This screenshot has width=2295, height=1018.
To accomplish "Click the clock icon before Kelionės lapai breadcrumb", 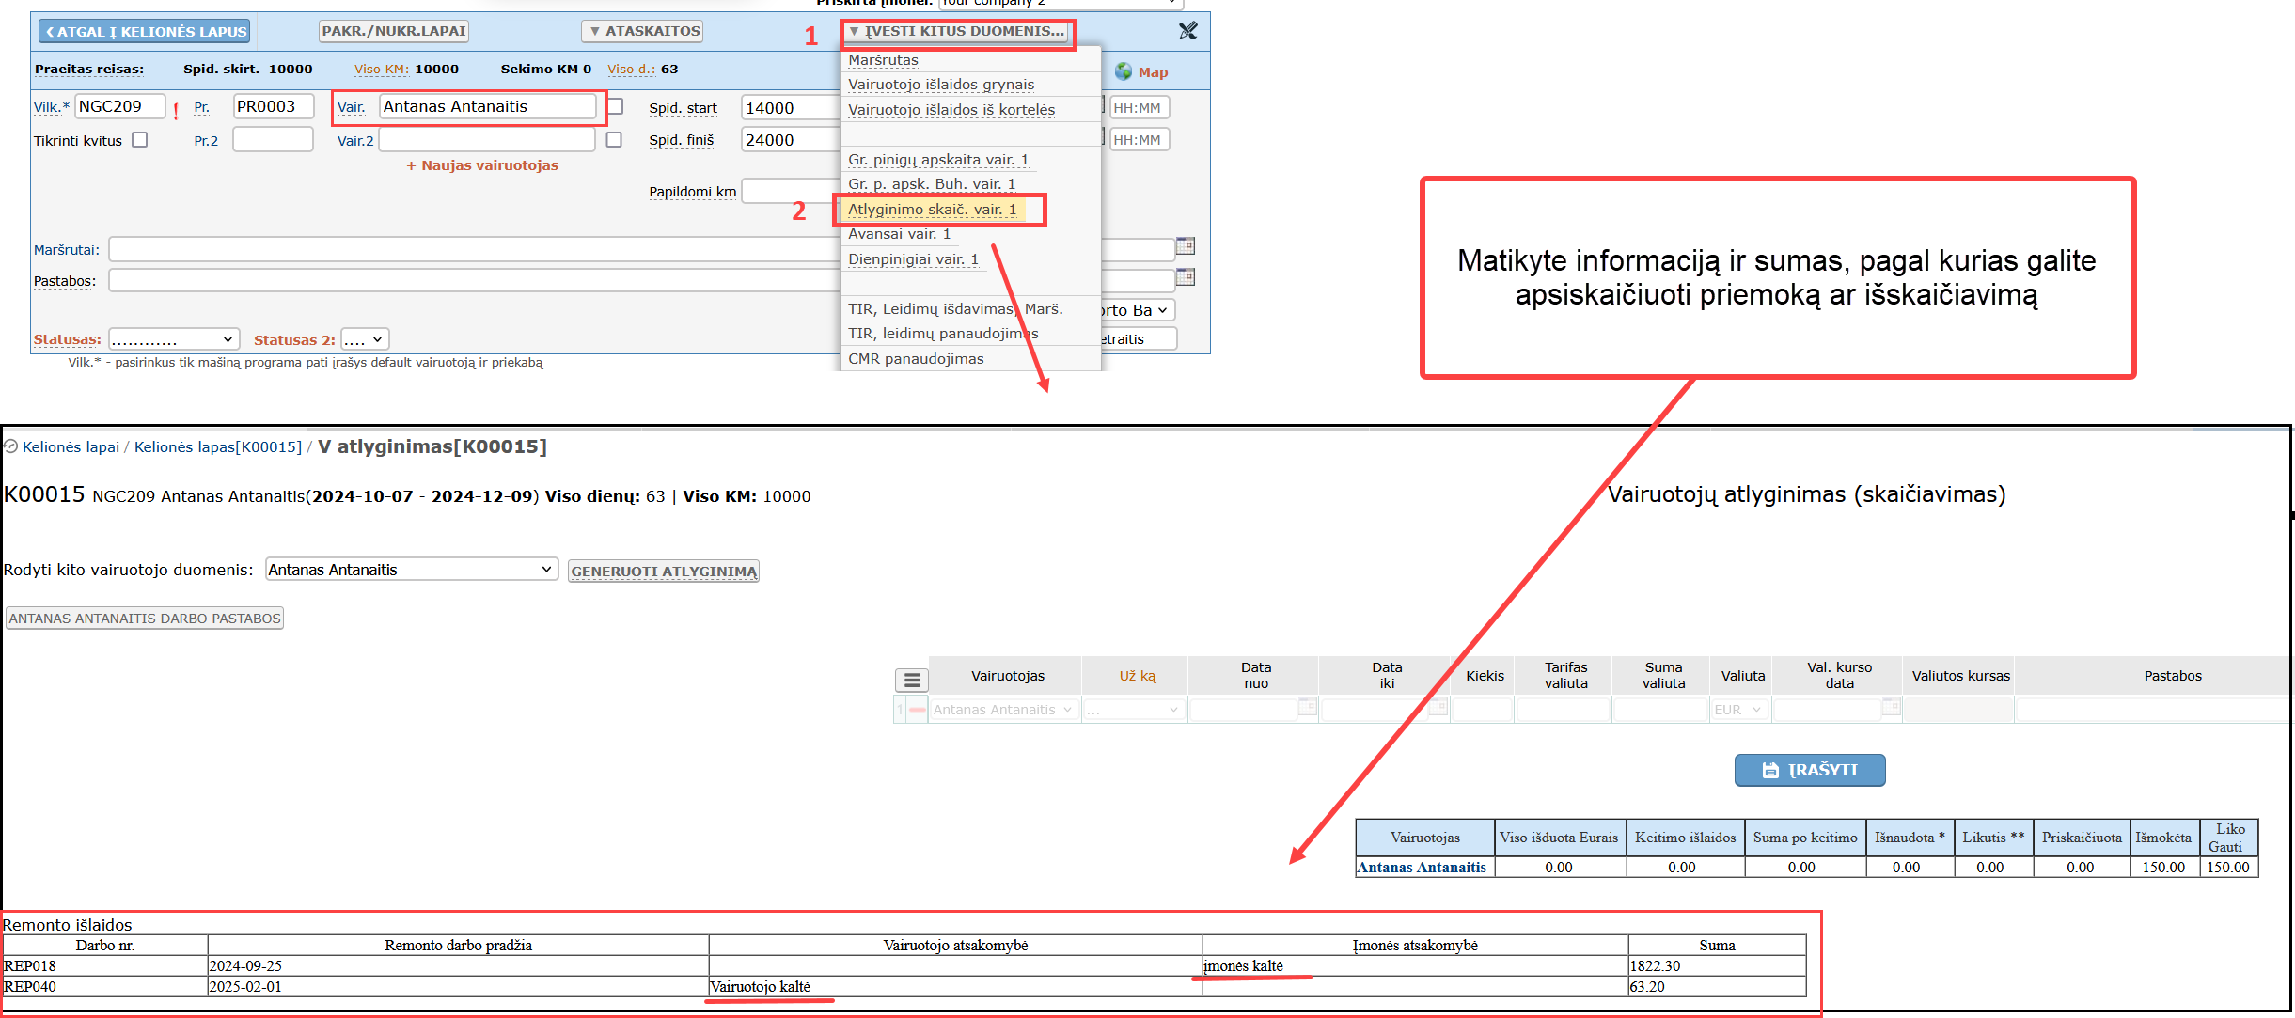I will tap(11, 446).
